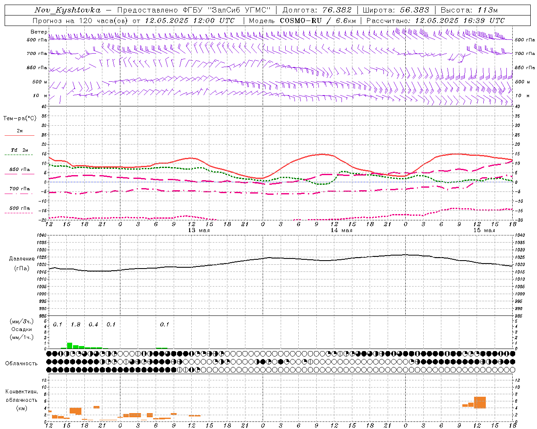This screenshot has height=429, width=537.
Task: Click the 1.8 precipitation amount value
Action: click(76, 324)
